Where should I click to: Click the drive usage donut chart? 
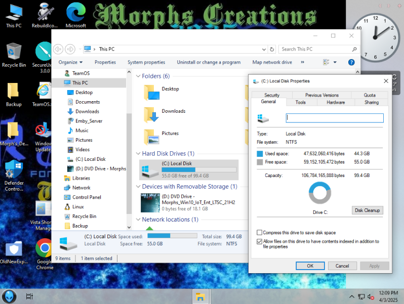pyautogui.click(x=320, y=193)
